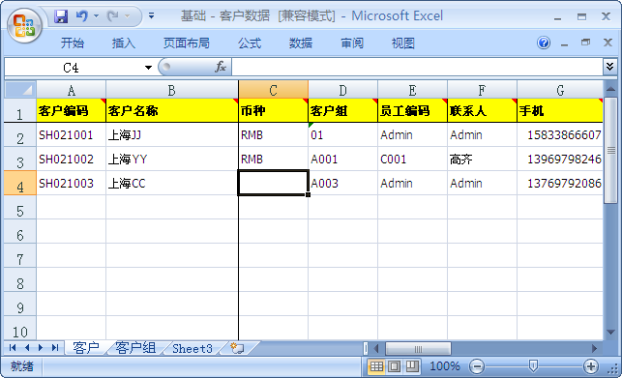Restore the workbook window in ribbon
The height and width of the screenshot is (378, 622).
click(585, 43)
